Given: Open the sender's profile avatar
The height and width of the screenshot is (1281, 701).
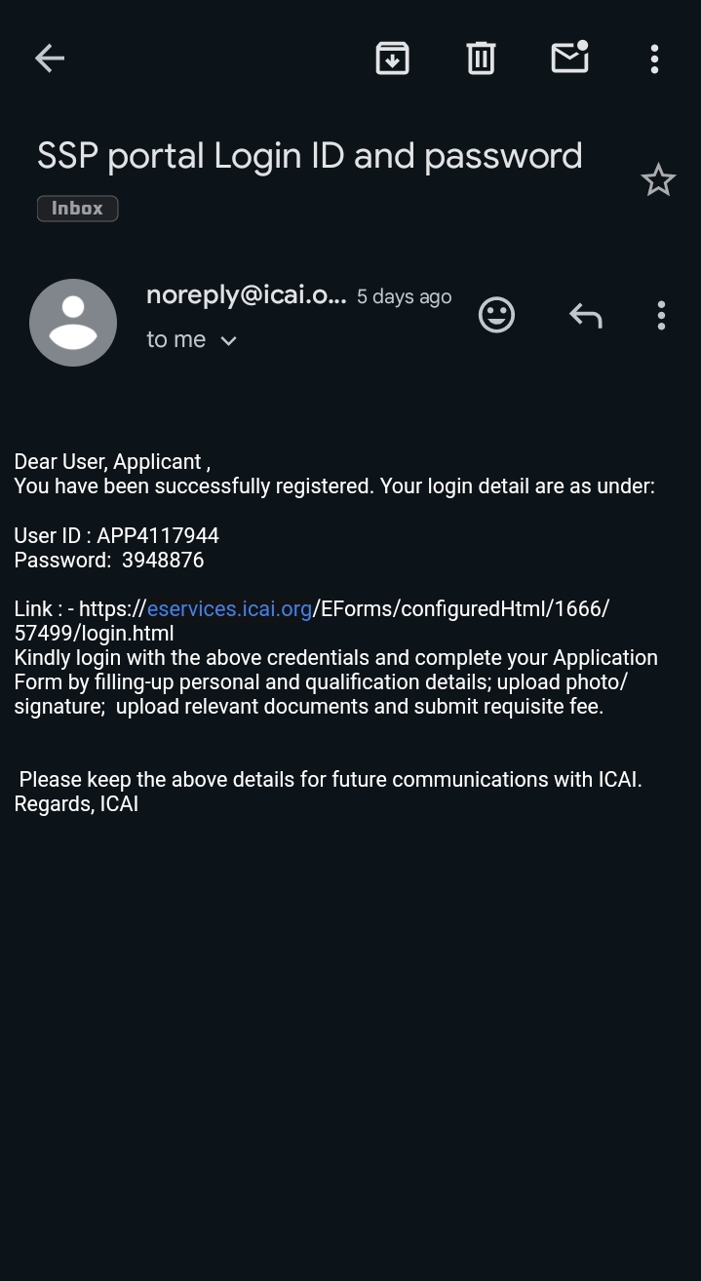Looking at the screenshot, I should (73, 323).
